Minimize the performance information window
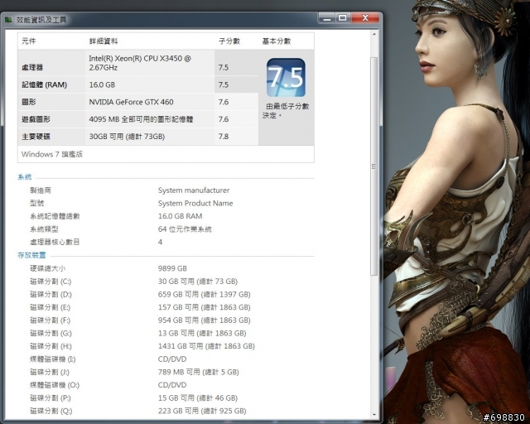The image size is (530, 424). (x=326, y=18)
